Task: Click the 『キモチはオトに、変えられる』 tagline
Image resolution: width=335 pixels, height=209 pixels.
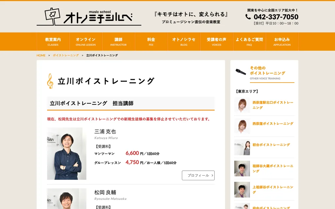Action: pos(191,14)
